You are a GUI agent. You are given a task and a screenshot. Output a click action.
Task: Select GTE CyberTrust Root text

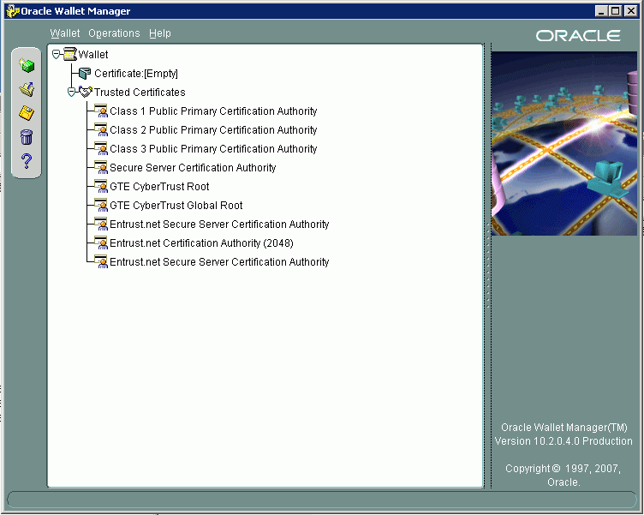[x=159, y=187]
